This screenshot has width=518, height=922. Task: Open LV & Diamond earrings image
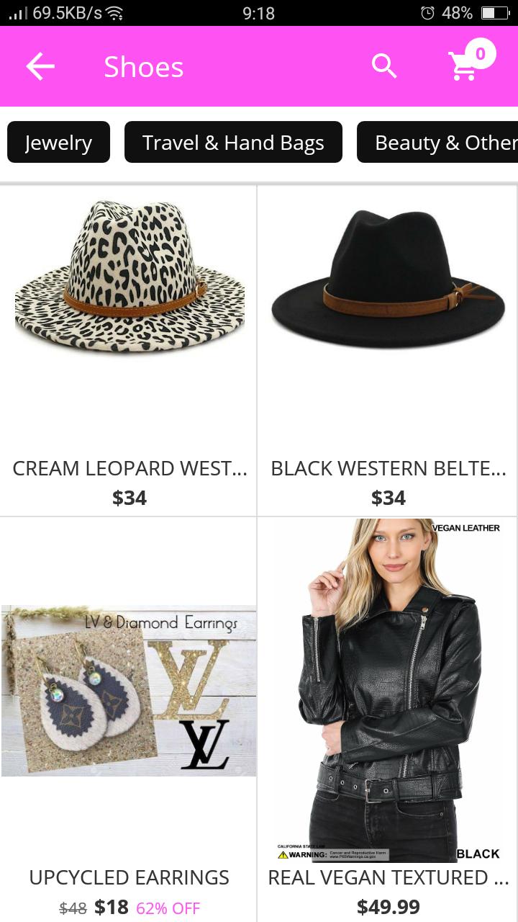(x=129, y=691)
